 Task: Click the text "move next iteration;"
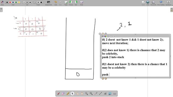click(x=115, y=43)
